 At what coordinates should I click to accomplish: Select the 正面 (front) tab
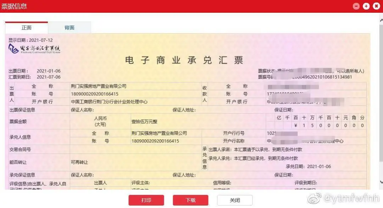(27, 27)
